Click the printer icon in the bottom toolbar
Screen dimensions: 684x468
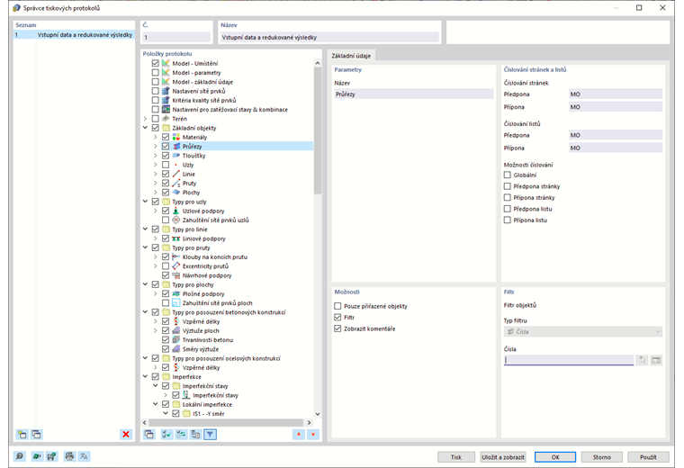click(69, 456)
